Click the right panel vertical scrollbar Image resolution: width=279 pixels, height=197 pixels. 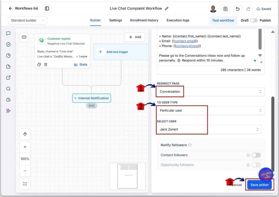click(273, 133)
